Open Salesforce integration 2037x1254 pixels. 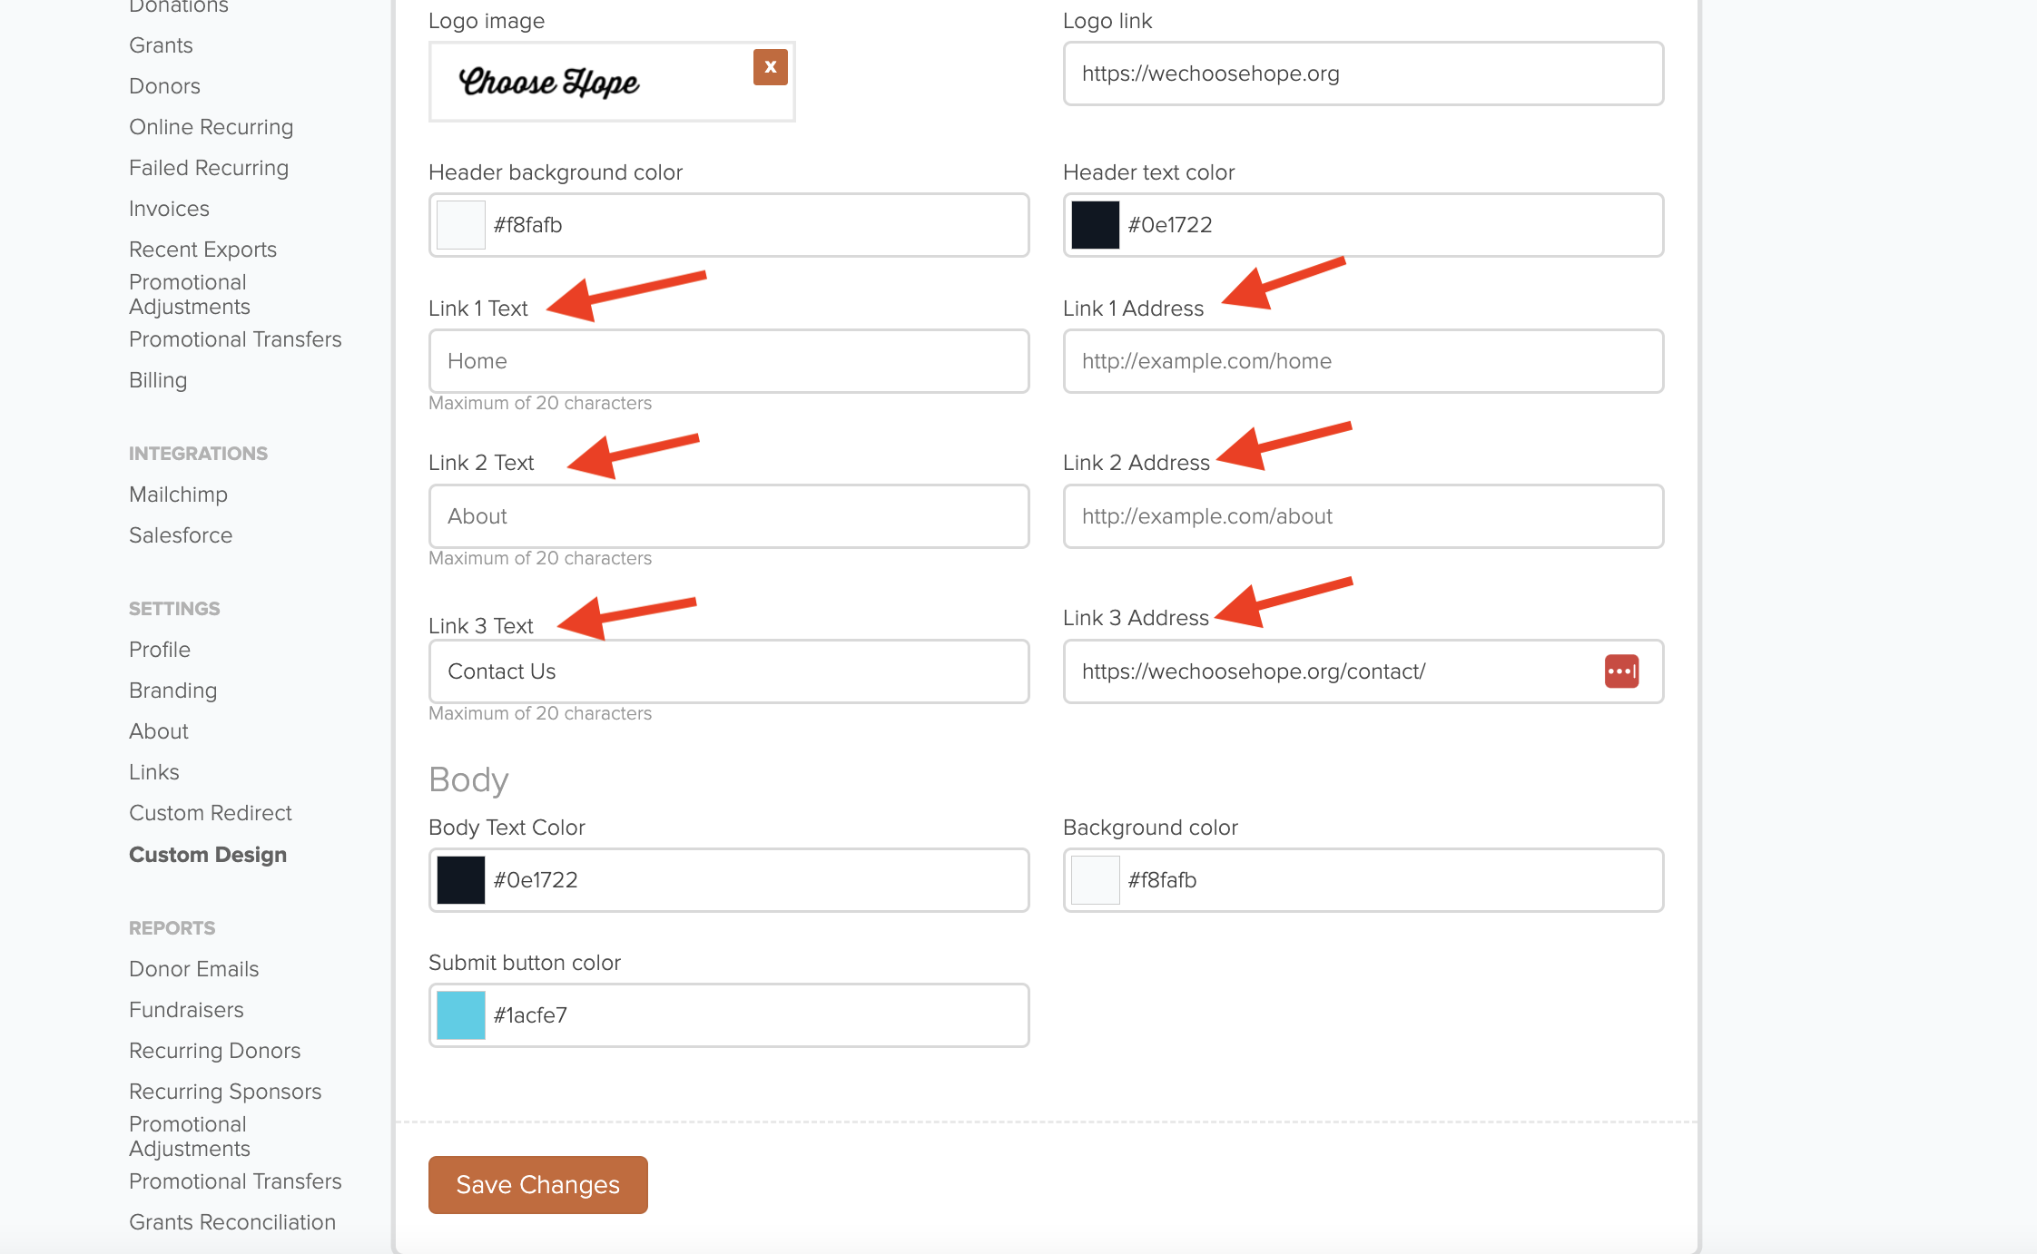tap(181, 535)
